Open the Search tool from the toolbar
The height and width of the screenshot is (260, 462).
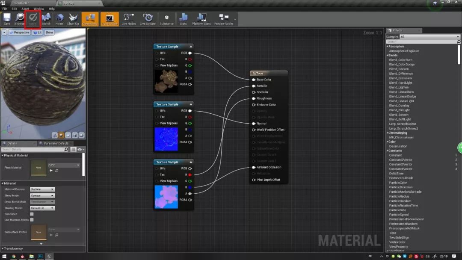(46, 19)
